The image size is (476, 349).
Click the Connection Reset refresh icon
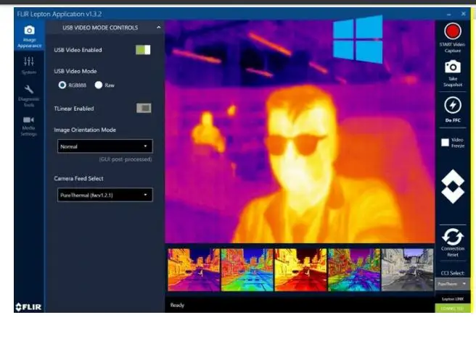[x=453, y=237]
